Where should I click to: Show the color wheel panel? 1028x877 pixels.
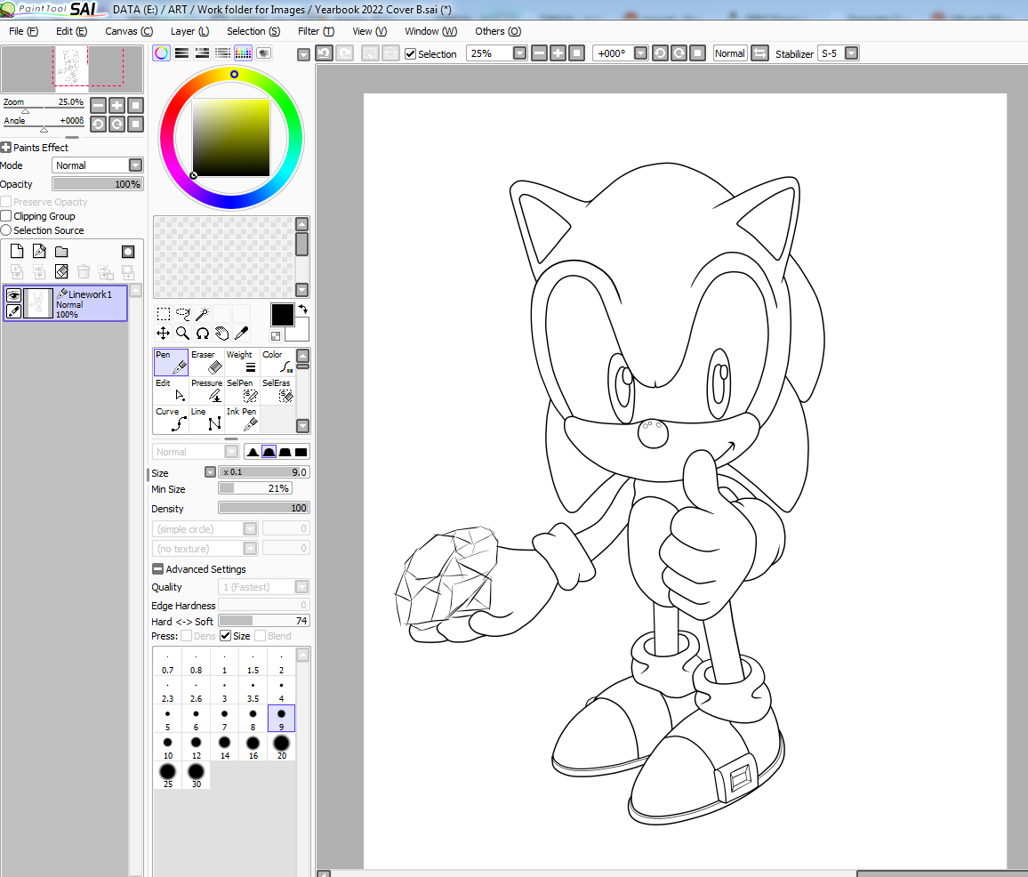(x=161, y=53)
